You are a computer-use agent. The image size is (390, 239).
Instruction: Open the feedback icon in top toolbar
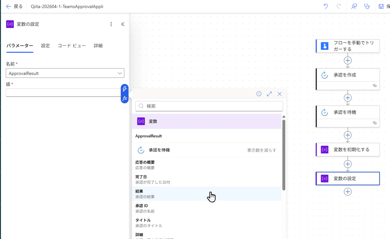click(354, 6)
